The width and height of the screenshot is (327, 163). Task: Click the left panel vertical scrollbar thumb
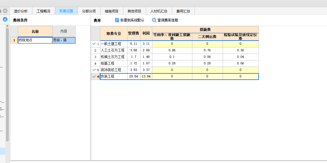pyautogui.click(x=7, y=84)
